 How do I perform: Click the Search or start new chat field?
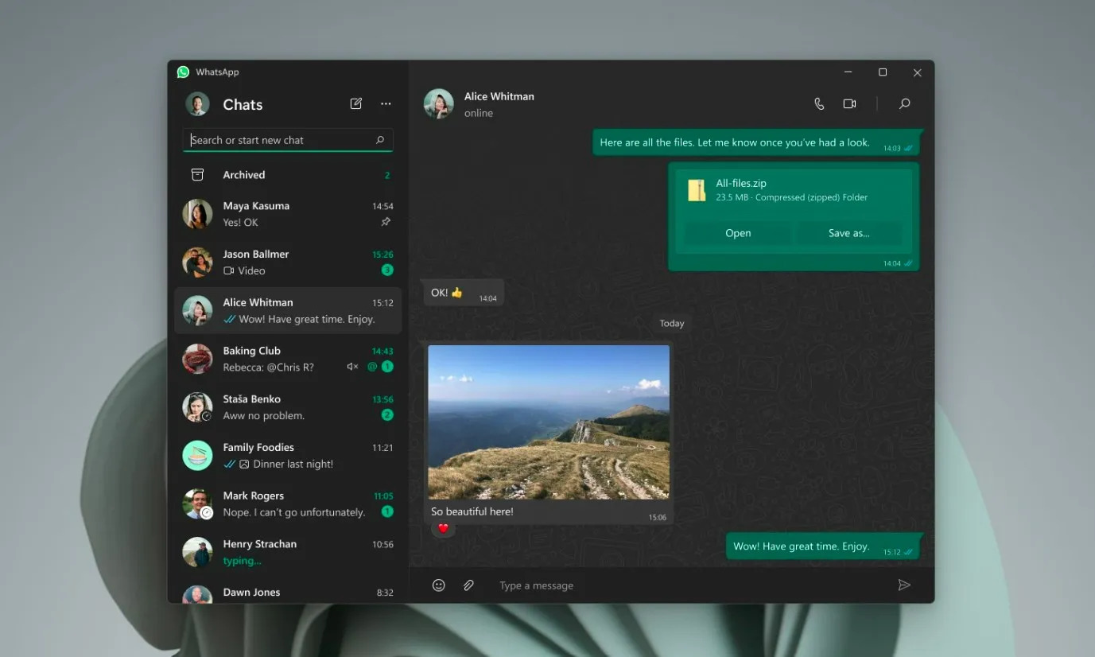pyautogui.click(x=278, y=140)
